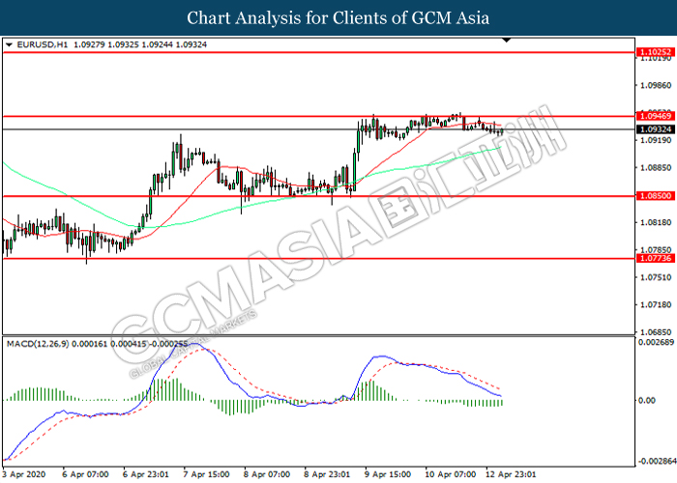The width and height of the screenshot is (677, 483).
Task: Select the 1.08500 support price label
Action: [656, 196]
